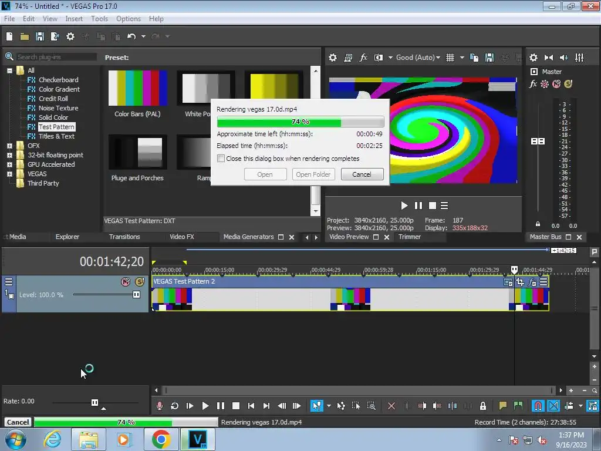Click the playback Rate slider handle
Screen dimensions: 601x451
point(94,402)
